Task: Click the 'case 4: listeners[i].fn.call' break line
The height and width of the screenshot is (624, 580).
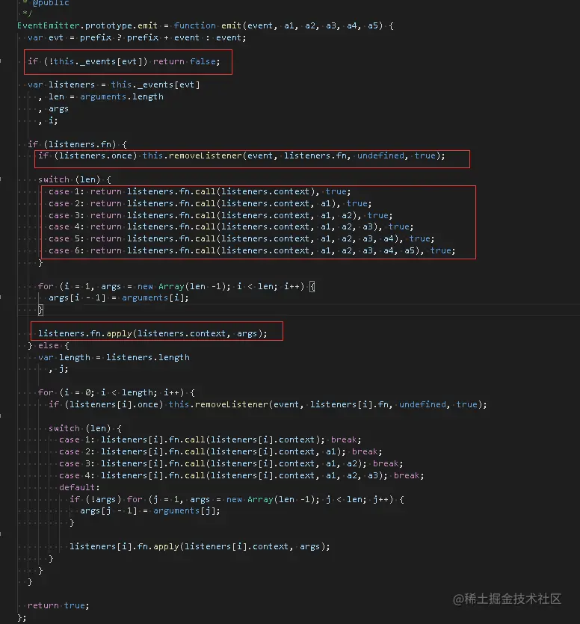Action: point(241,475)
